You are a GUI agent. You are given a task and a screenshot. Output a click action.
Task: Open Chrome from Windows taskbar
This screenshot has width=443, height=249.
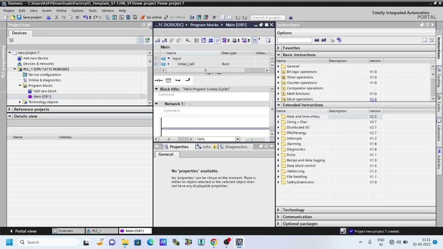(214, 242)
